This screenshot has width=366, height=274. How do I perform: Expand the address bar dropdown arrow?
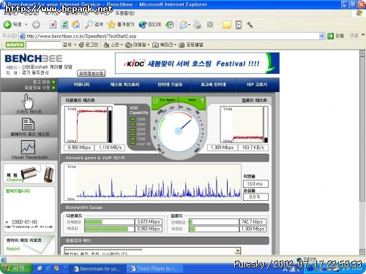pyautogui.click(x=322, y=36)
